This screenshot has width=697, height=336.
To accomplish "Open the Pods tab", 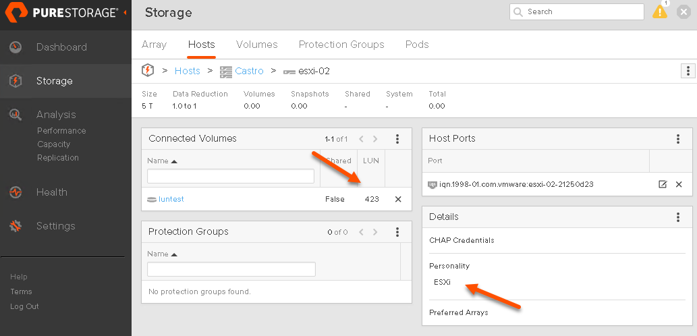I will pyautogui.click(x=417, y=45).
